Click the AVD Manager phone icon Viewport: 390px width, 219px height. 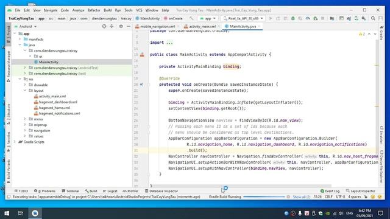click(x=356, y=18)
